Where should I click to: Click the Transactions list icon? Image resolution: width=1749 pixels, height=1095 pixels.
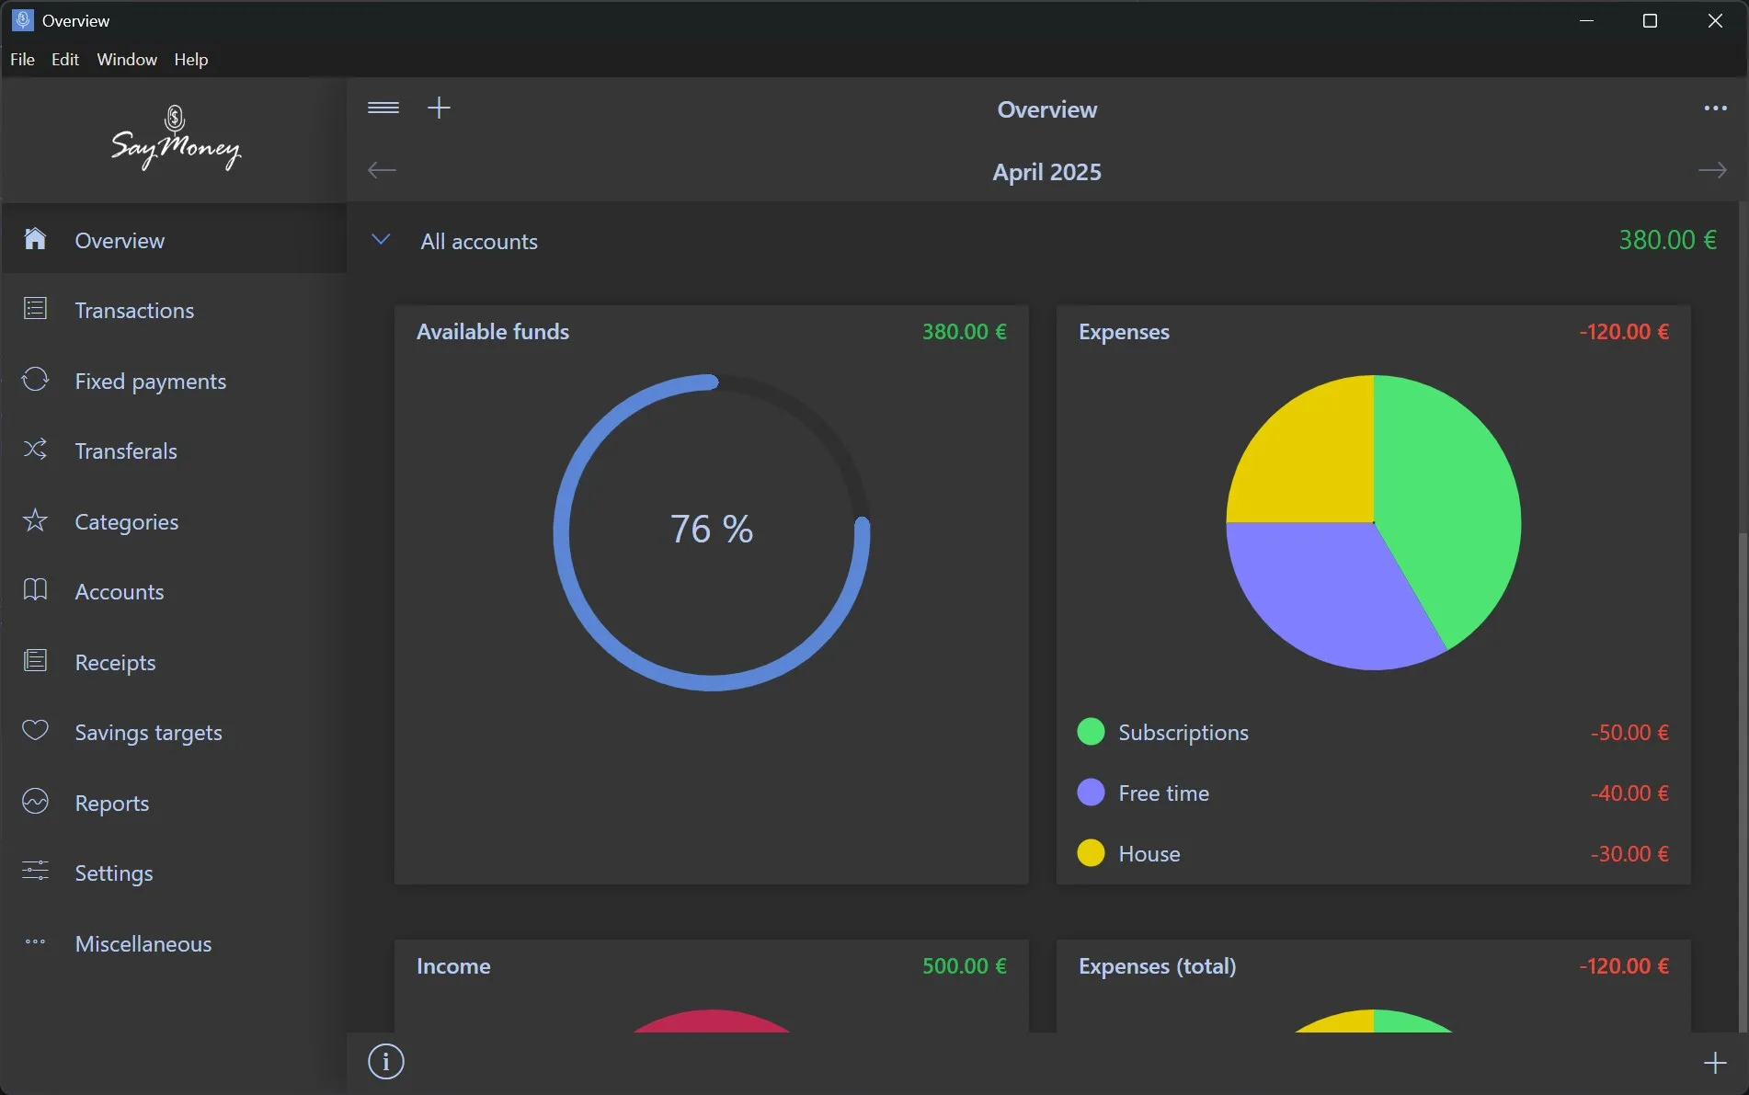(x=35, y=309)
